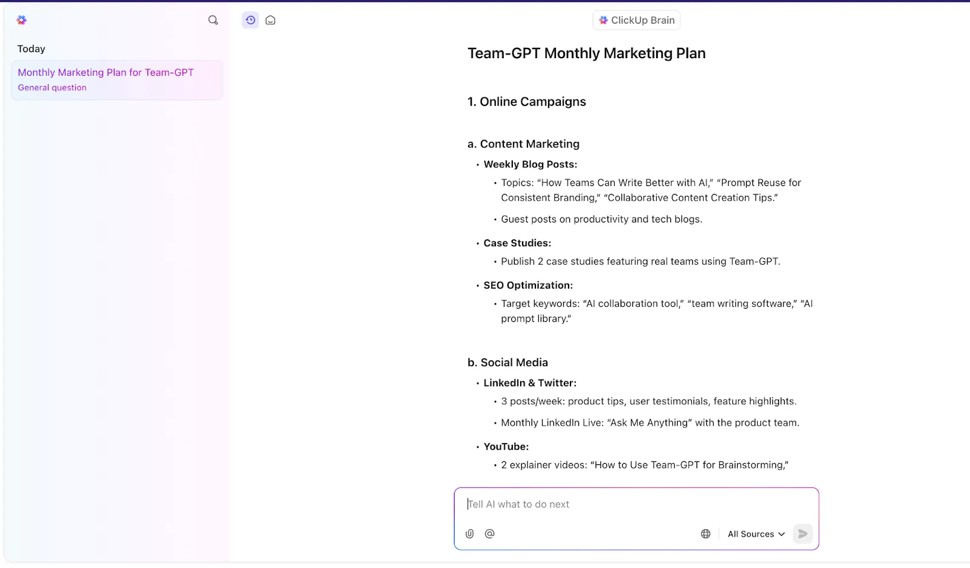The height and width of the screenshot is (568, 970).
Task: Click the b. Social Media subheading
Action: (x=508, y=363)
